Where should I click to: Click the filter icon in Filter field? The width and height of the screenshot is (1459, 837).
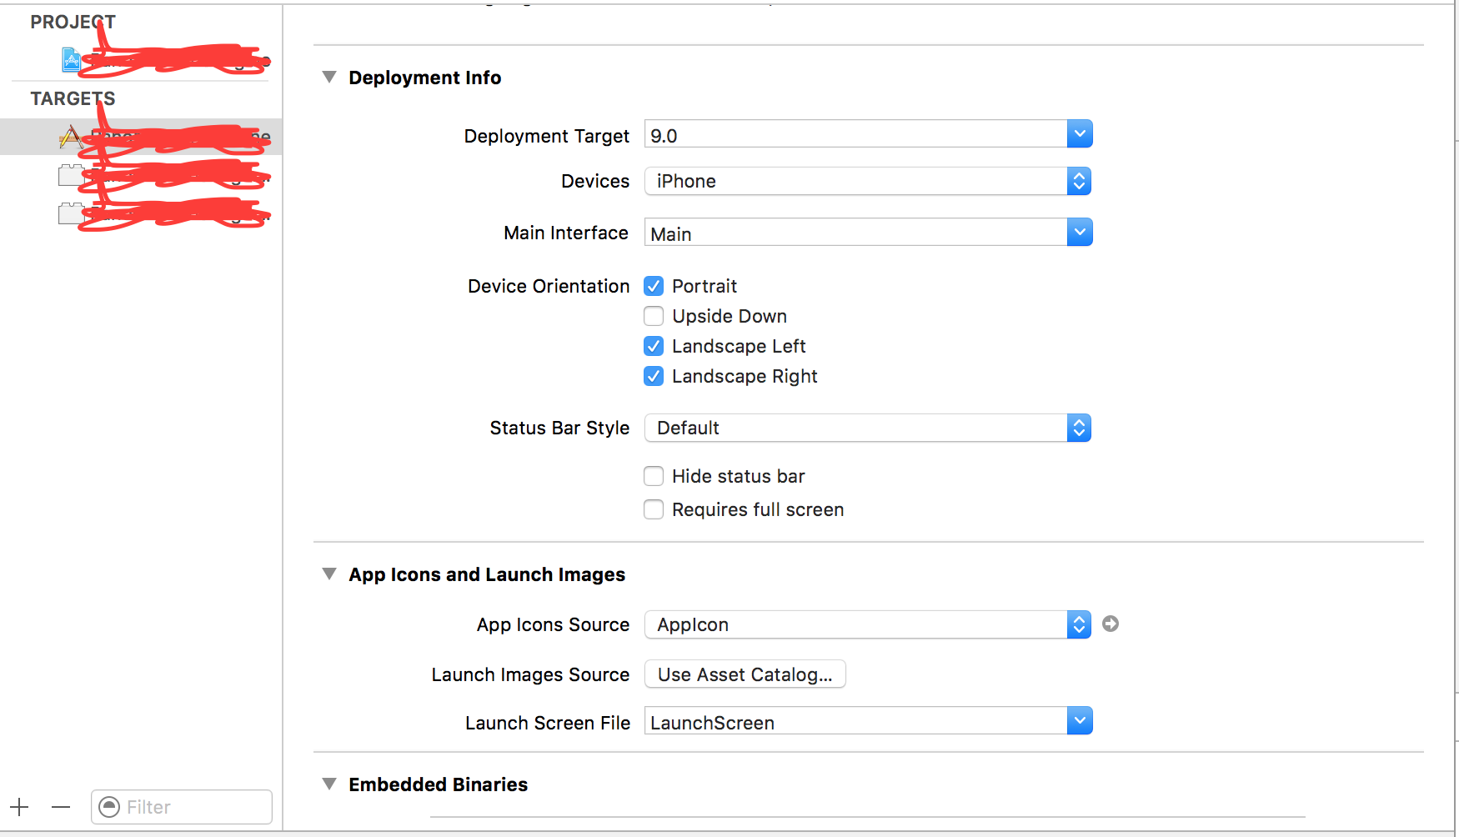point(109,807)
